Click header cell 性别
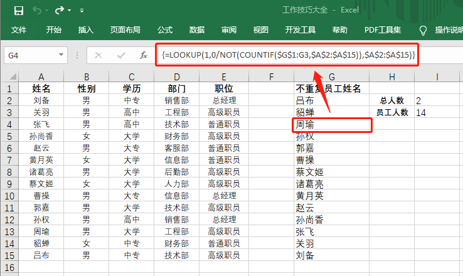 pyautogui.click(x=86, y=88)
